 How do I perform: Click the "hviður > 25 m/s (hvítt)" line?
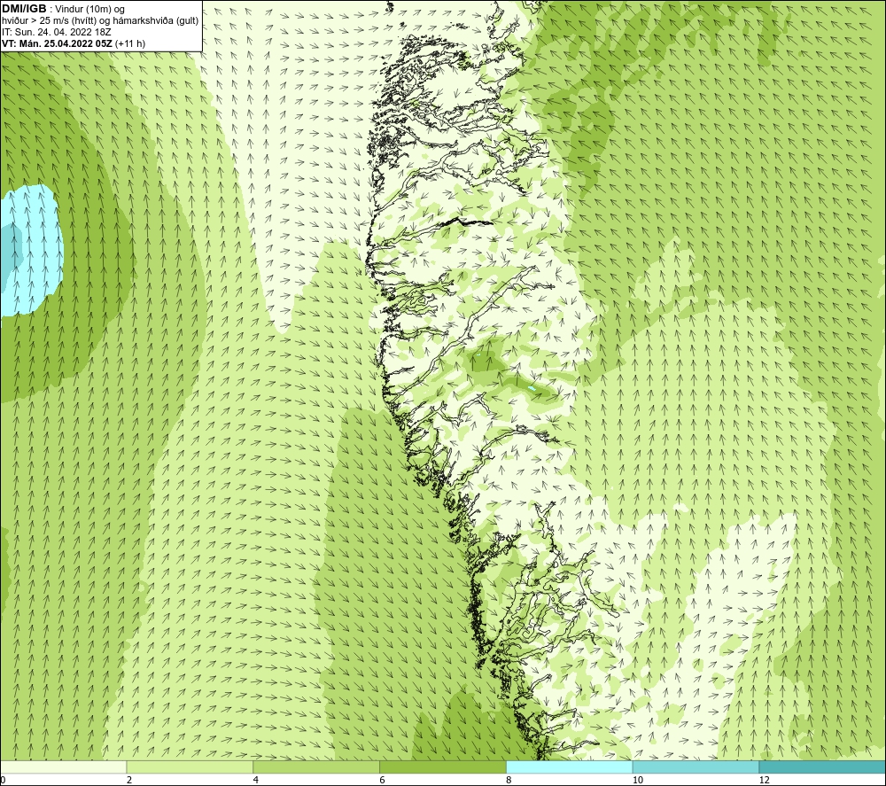[49, 21]
